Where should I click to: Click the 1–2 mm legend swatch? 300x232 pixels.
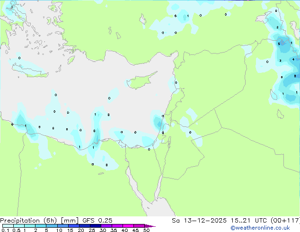[x=30, y=226]
